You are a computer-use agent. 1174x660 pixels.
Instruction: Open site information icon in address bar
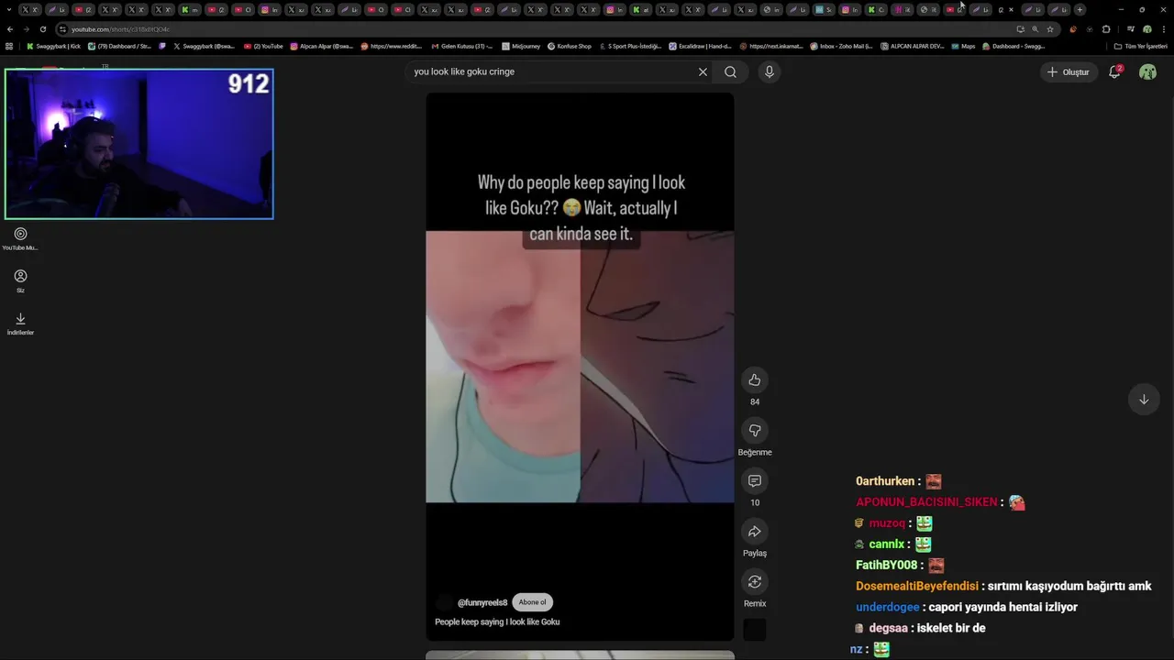pyautogui.click(x=62, y=29)
